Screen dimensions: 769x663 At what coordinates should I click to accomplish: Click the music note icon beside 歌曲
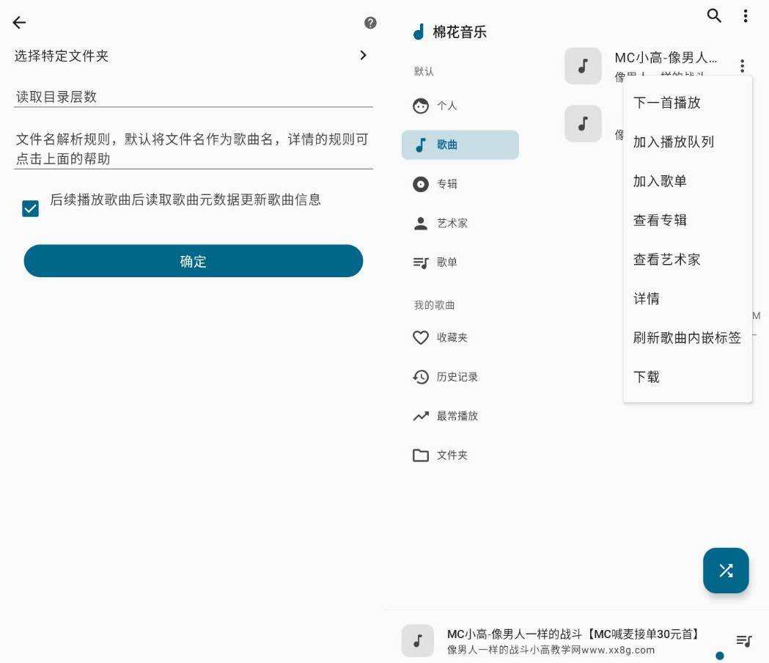(x=421, y=144)
